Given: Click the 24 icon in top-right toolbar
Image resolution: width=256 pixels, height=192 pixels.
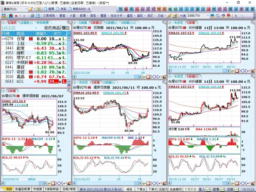Looking at the screenshot, I should (208, 9).
